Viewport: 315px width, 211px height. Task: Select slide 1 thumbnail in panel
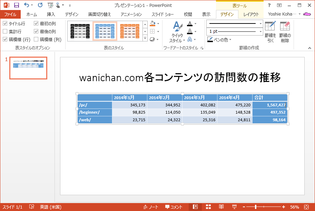pos(28,68)
